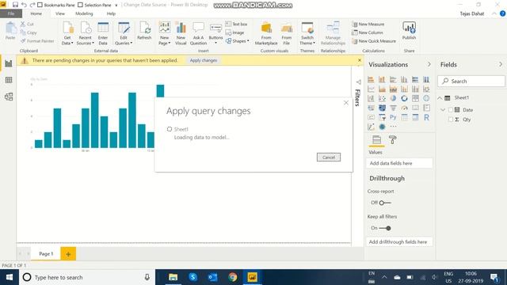Toggle Bookmarks Pane checkbox

point(40,5)
